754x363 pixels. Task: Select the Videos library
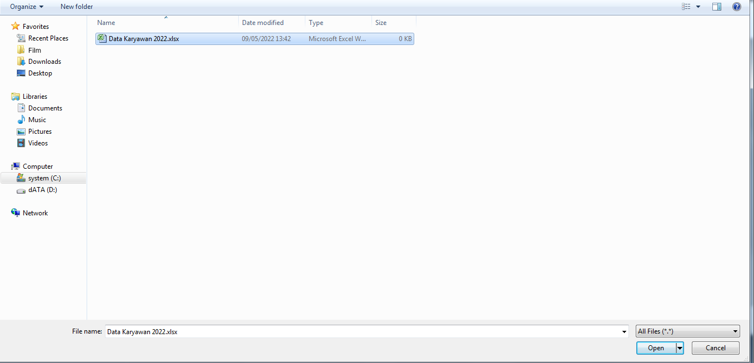pyautogui.click(x=38, y=143)
